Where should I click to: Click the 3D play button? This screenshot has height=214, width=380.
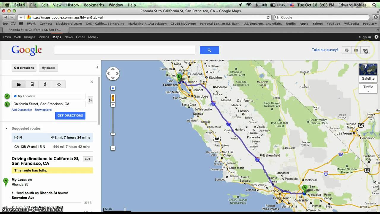point(88,159)
